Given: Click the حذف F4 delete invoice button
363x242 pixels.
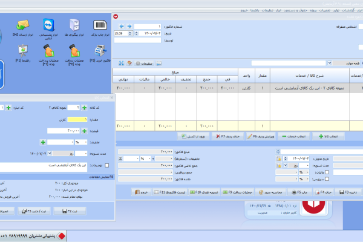Looking at the screenshot, I should [x=324, y=192].
